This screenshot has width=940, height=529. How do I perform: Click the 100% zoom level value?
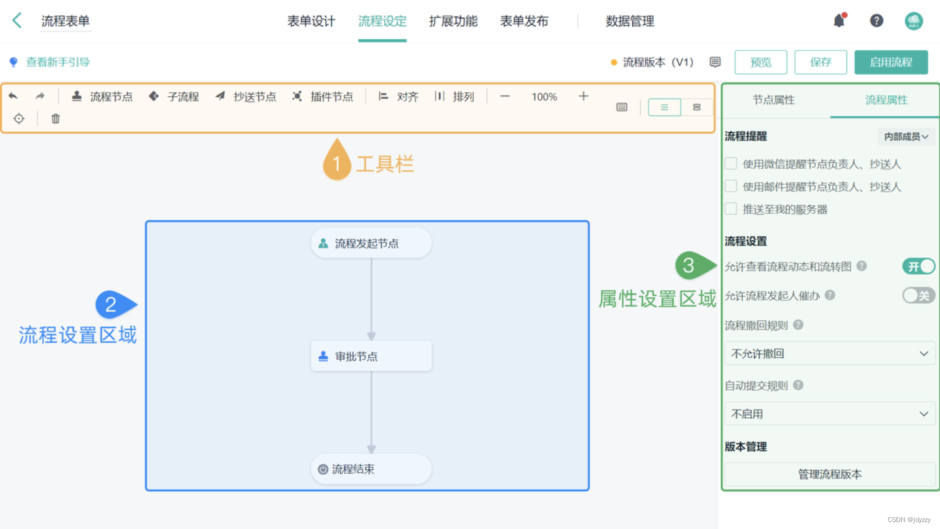pyautogui.click(x=544, y=97)
